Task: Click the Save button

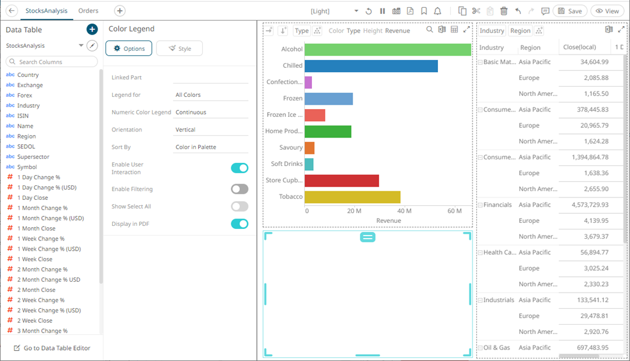Action: (570, 11)
